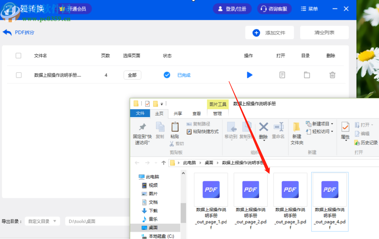Clear the list using 清空列表

(x=324, y=32)
